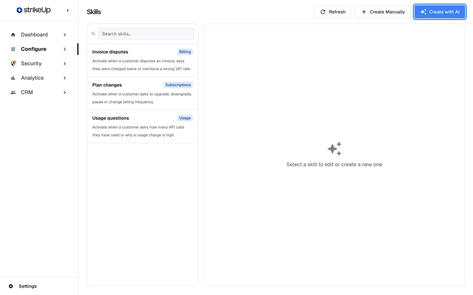Click the Usage questions description text
The width and height of the screenshot is (473, 295).
click(x=138, y=131)
